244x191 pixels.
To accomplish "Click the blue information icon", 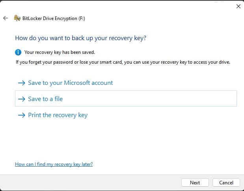I will pos(18,52).
